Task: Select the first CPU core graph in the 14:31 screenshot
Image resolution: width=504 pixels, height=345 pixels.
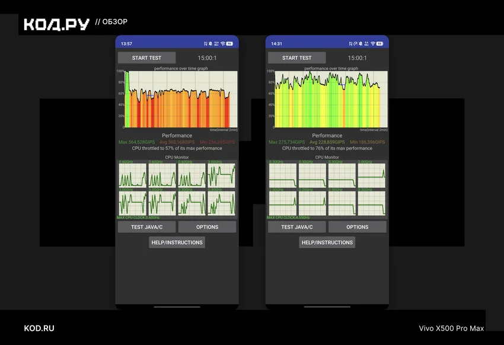Action: click(282, 175)
